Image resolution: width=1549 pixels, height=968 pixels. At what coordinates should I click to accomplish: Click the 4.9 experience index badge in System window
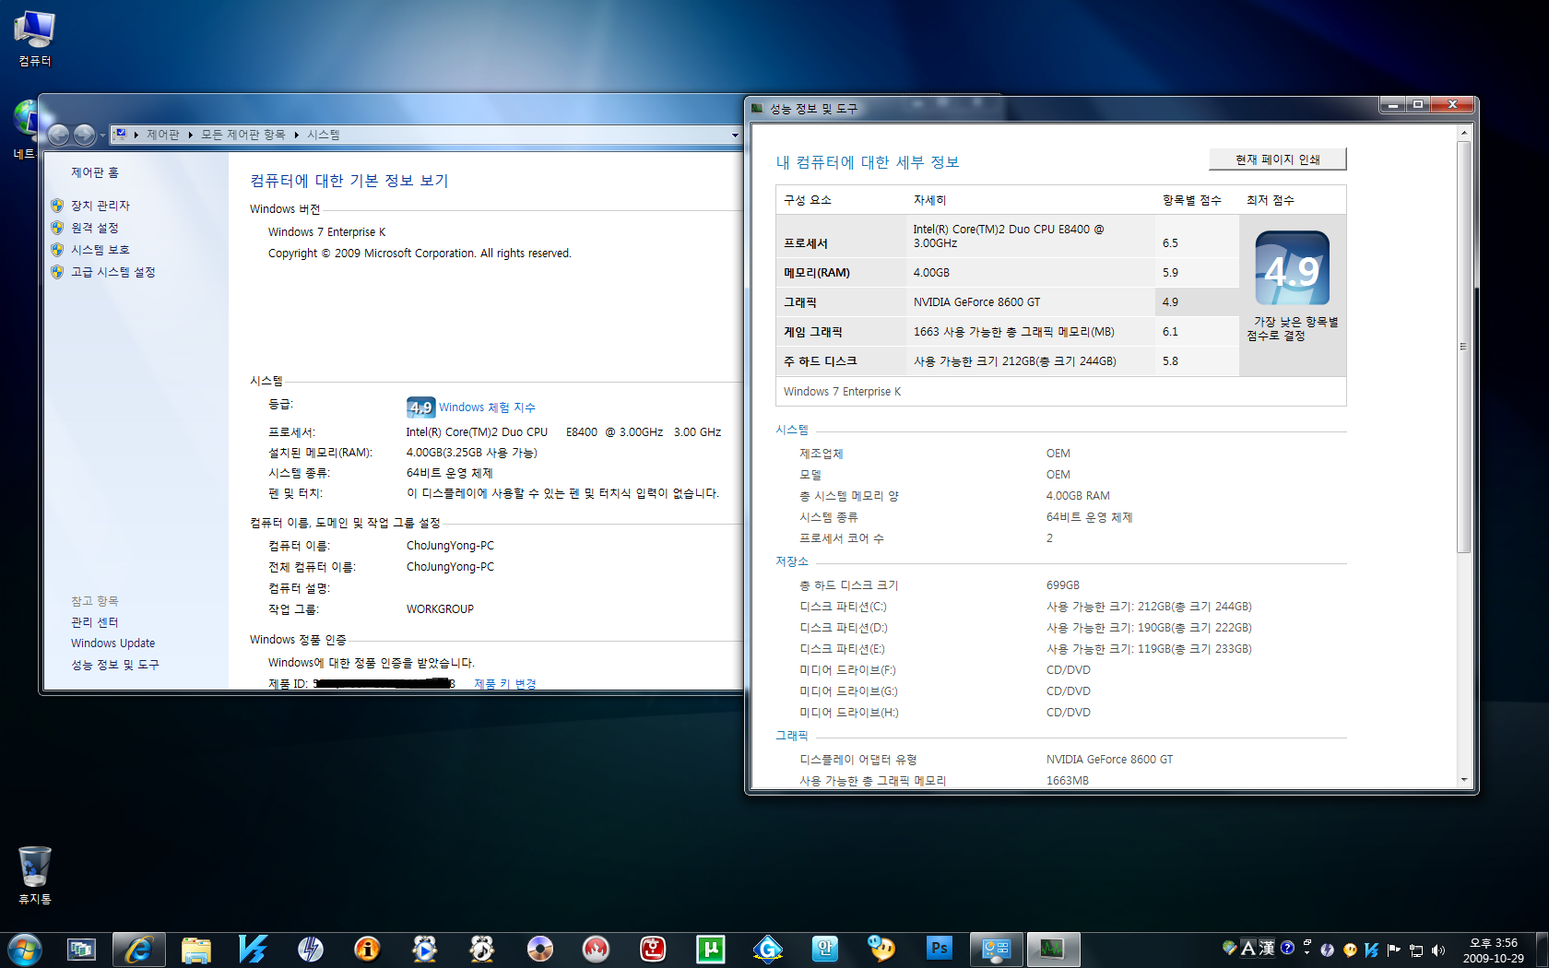420,407
